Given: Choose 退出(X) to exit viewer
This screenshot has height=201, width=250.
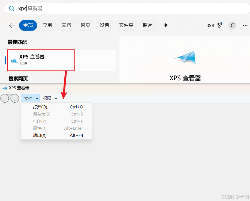Looking at the screenshot, I should [x=56, y=135].
